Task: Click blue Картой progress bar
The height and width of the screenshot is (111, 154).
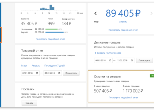Action: click(x=54, y=32)
